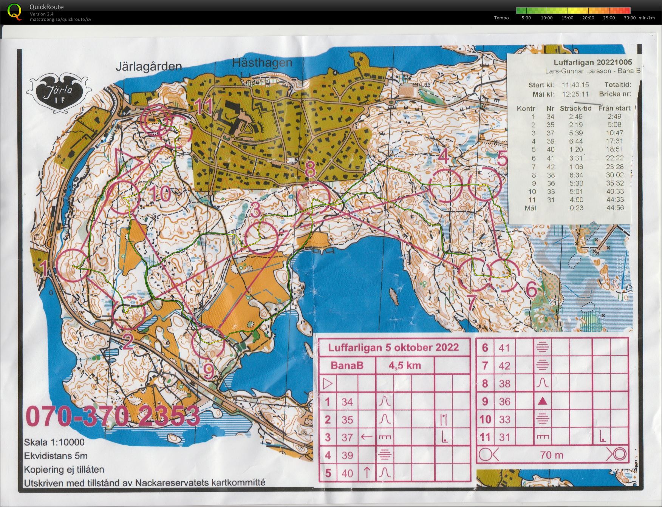Screen dimensions: 662x507
Task: Click the tempo color gradient scale
Action: (573, 11)
